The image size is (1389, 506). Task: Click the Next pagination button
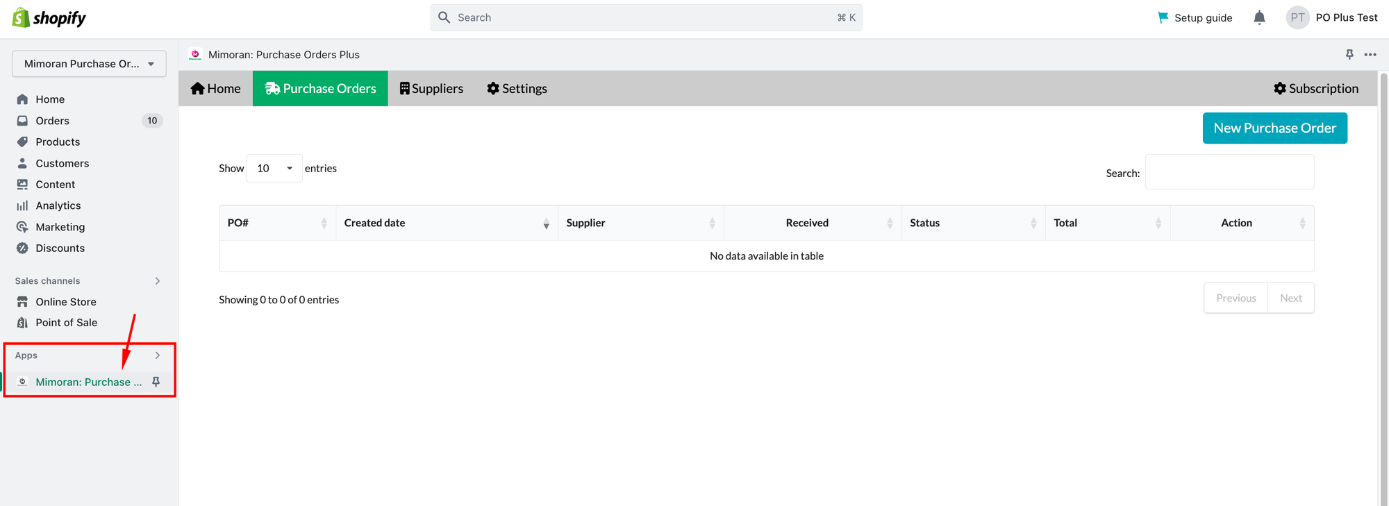point(1291,298)
